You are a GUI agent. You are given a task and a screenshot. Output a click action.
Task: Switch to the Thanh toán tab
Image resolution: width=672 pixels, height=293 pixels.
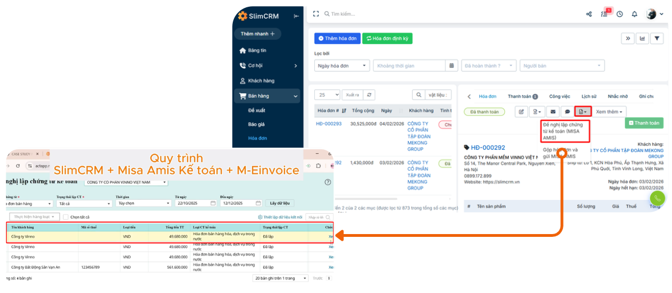(523, 97)
